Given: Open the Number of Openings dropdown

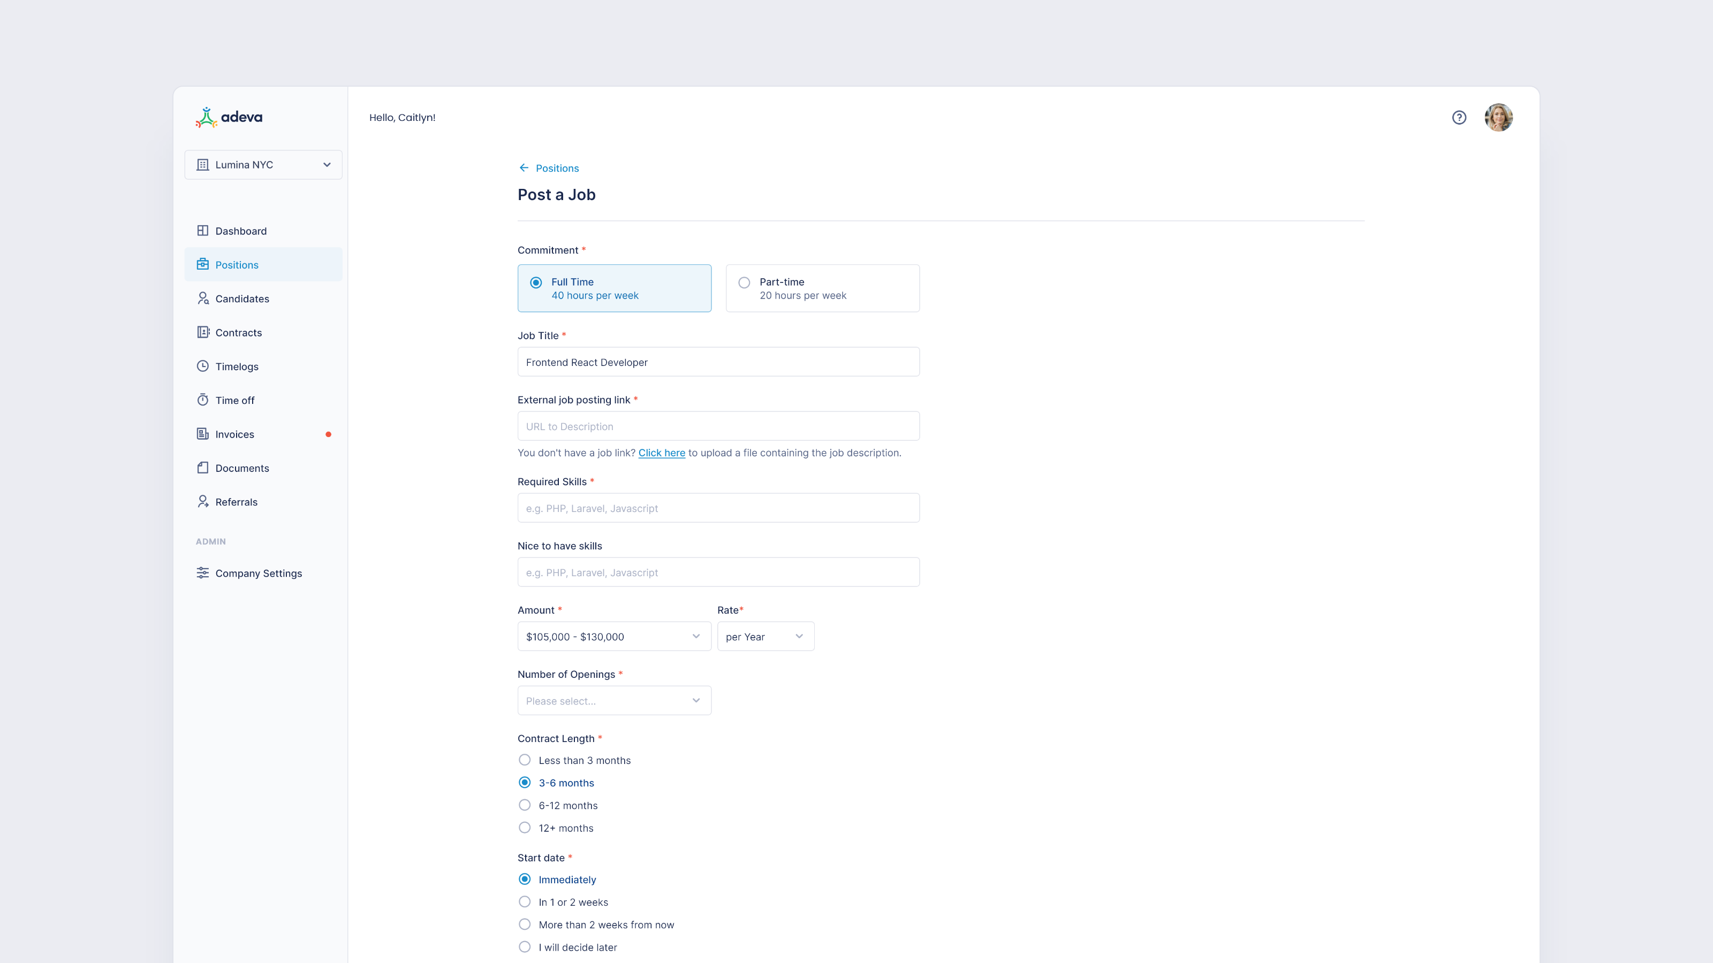Looking at the screenshot, I should point(614,700).
